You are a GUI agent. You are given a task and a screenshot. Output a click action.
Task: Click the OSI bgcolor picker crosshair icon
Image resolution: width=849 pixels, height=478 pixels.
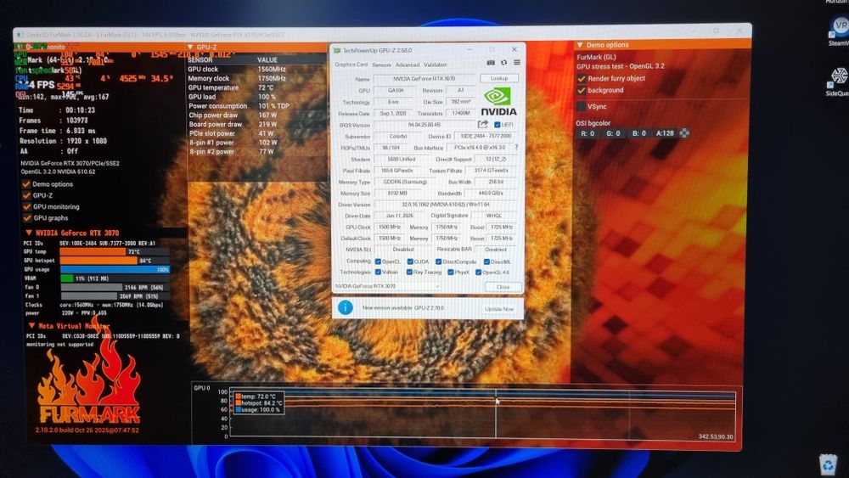[x=684, y=133]
